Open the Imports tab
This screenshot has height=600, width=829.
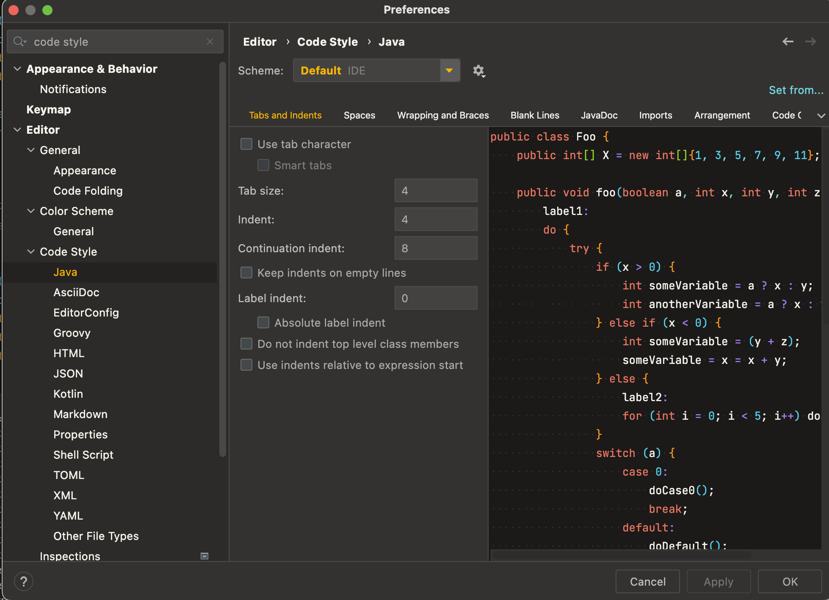pyautogui.click(x=655, y=116)
